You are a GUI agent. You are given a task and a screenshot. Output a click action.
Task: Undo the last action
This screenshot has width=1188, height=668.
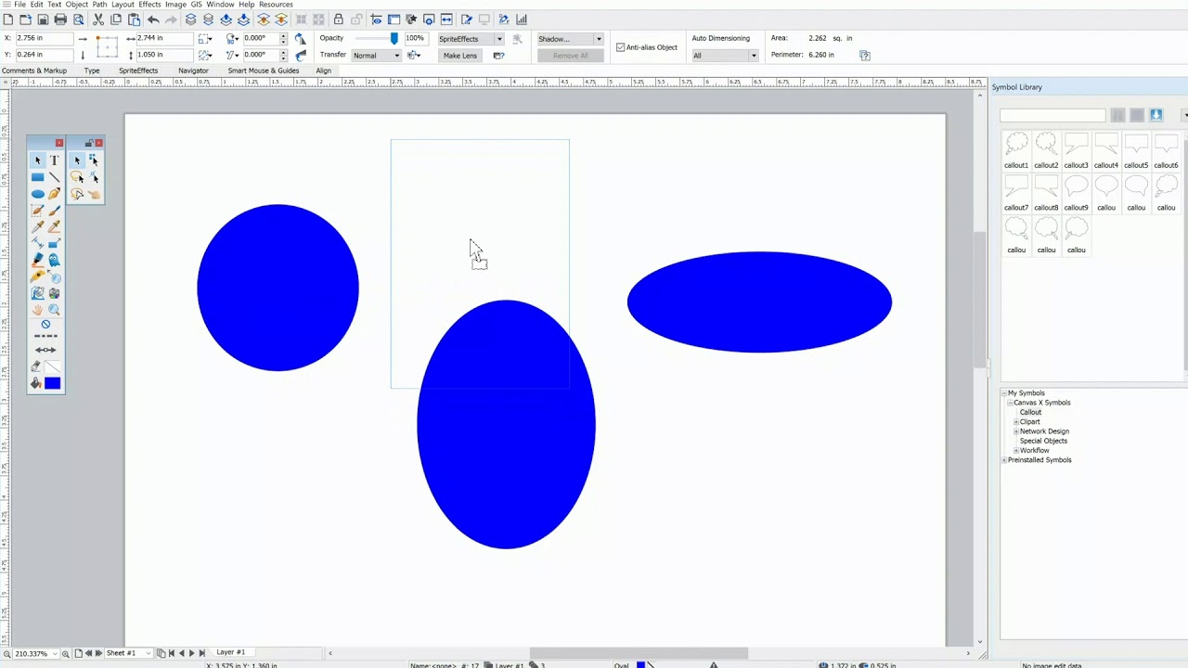(x=153, y=19)
